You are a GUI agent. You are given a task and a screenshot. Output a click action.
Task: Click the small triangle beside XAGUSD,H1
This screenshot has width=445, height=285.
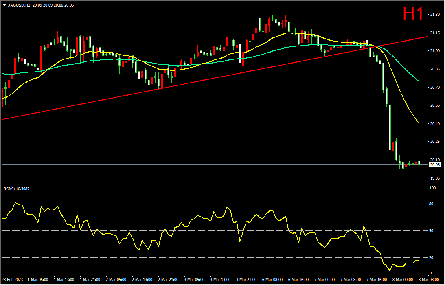point(4,5)
